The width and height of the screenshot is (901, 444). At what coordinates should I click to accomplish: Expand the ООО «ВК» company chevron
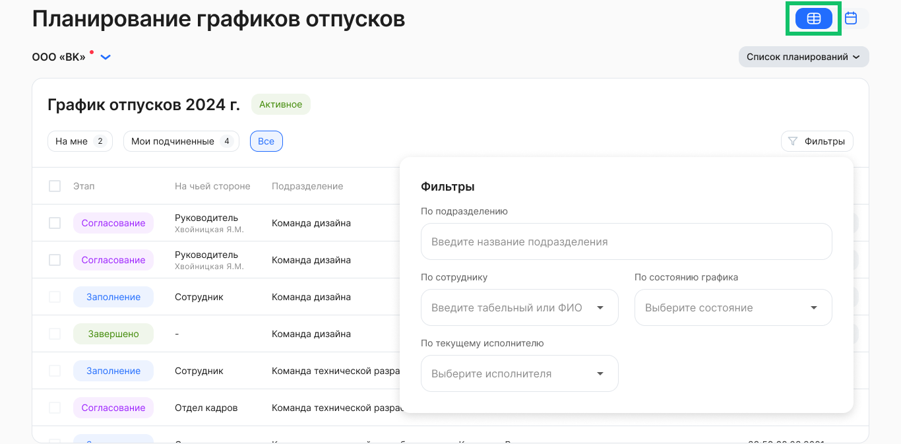coord(106,57)
